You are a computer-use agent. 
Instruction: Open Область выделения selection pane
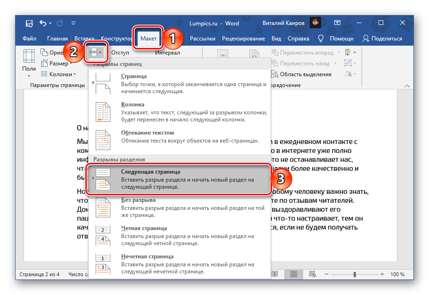pos(301,74)
